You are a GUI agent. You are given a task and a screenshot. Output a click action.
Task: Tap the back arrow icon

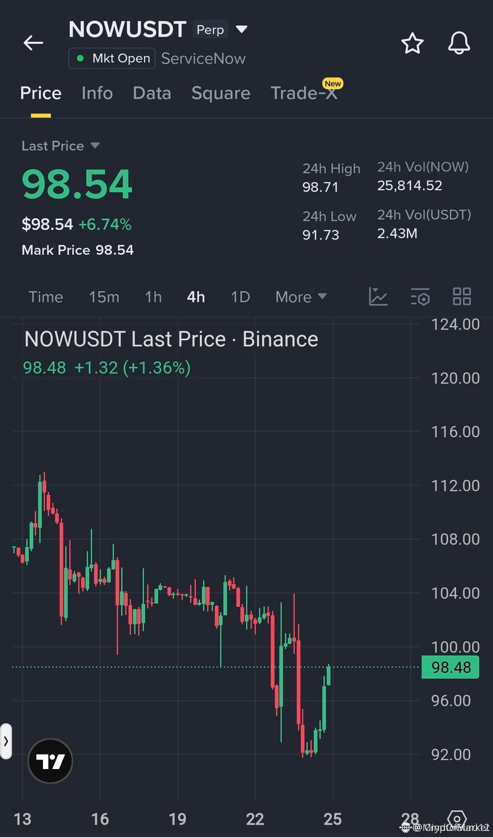pos(33,43)
